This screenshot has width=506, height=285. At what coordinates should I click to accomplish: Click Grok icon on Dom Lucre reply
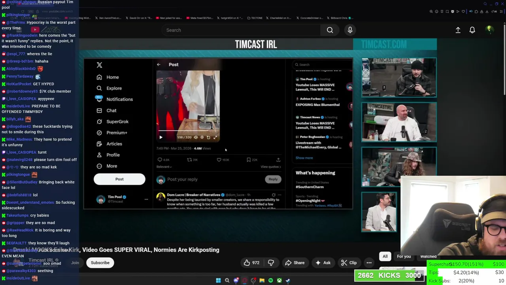274,195
